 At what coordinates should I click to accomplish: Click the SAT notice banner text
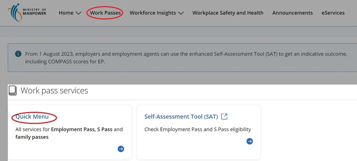tap(186, 58)
